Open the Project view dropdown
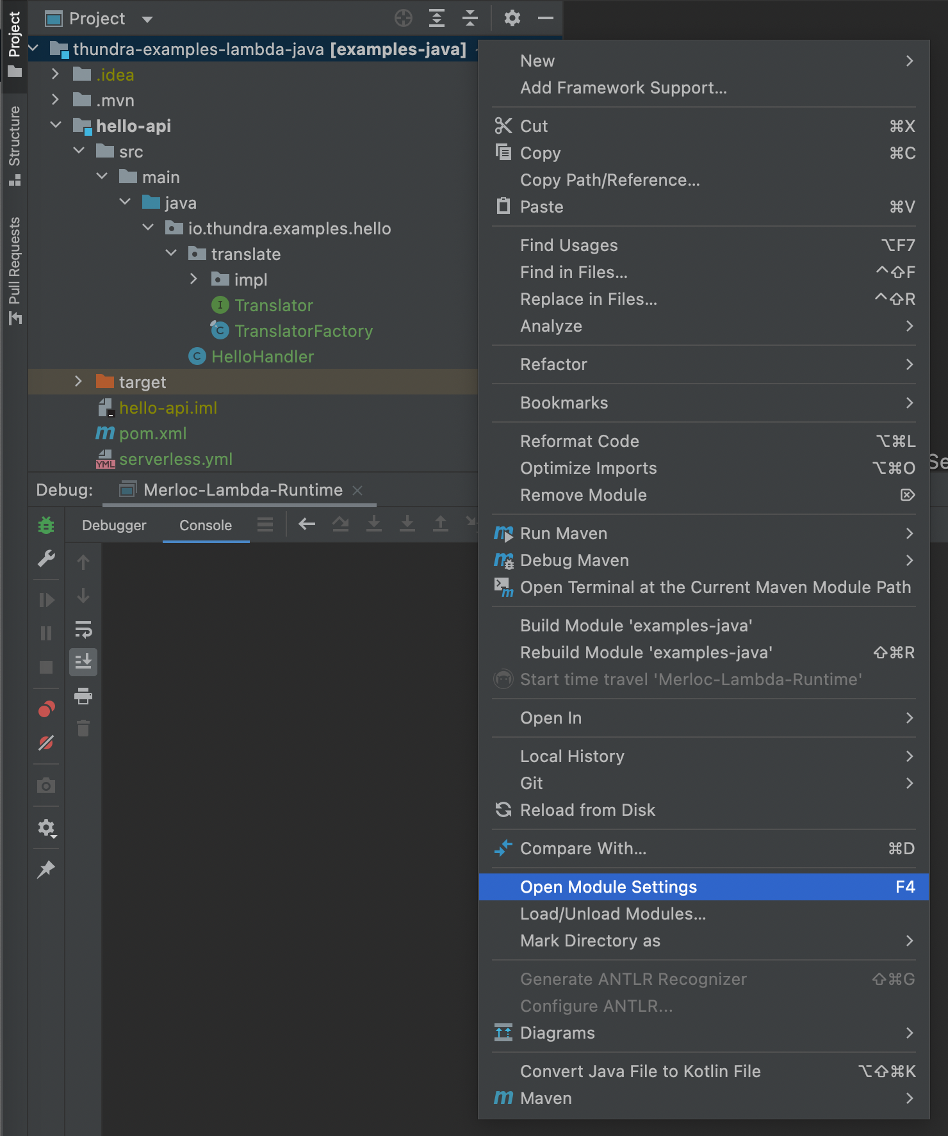Viewport: 948px width, 1136px height. click(x=147, y=19)
